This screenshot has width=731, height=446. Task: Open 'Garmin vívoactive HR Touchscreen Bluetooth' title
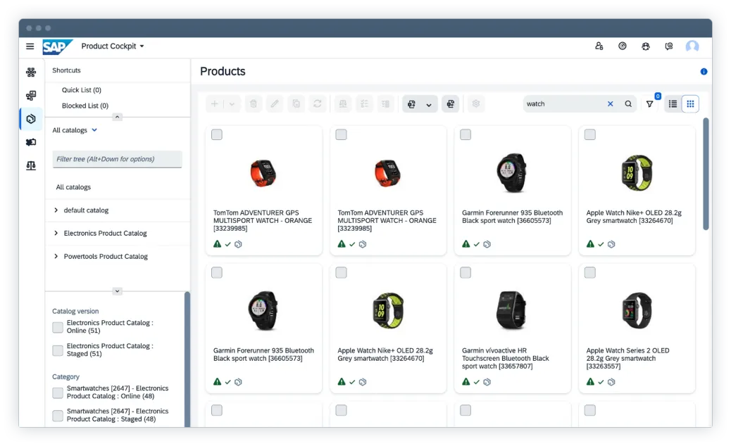[x=506, y=359]
